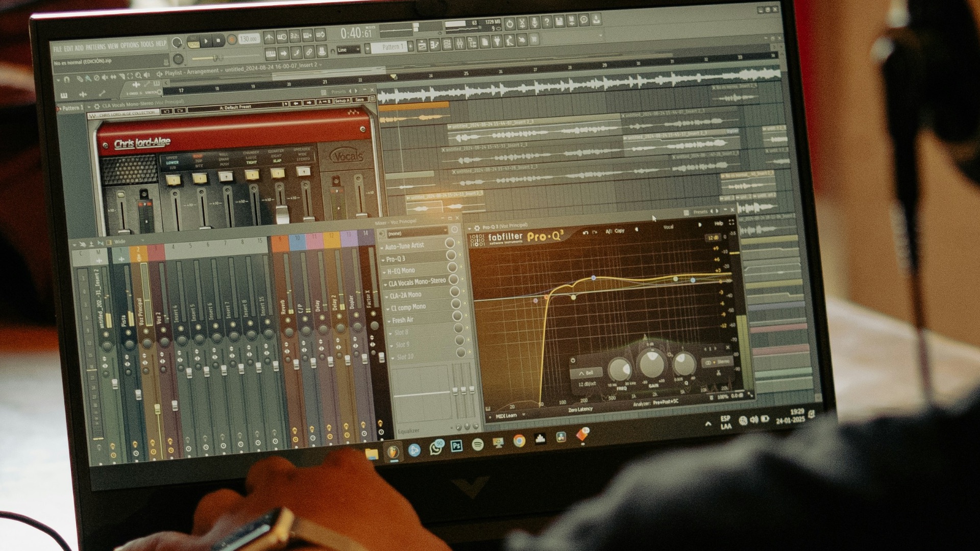This screenshot has width=980, height=551.
Task: Click Copy in the Pro-Q 3 header
Action: [x=620, y=231]
